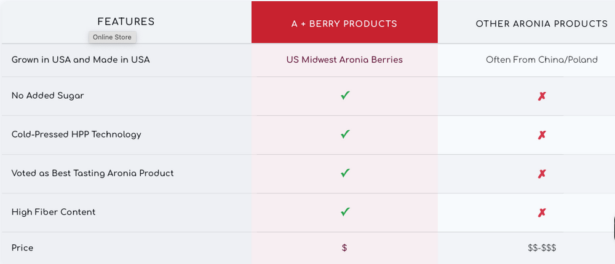Select the Other Aronia Products column header
615x264 pixels.
(x=541, y=24)
